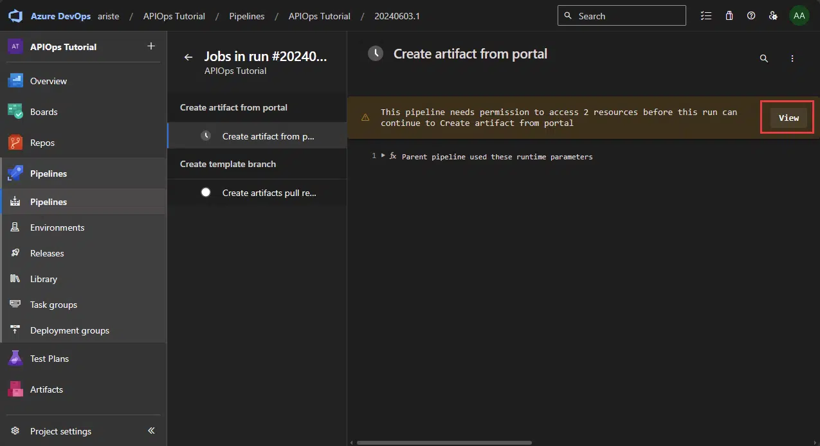Open the Help question mark icon
This screenshot has width=820, height=446.
coord(751,16)
